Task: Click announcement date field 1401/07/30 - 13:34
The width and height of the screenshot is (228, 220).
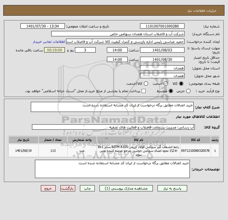Action: pos(43,26)
